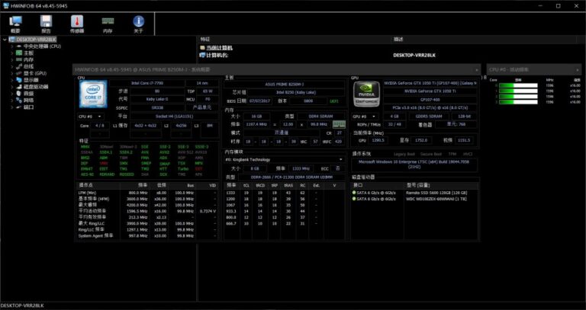Expand the 主板 tree node
The height and width of the screenshot is (310, 586).
click(12, 53)
